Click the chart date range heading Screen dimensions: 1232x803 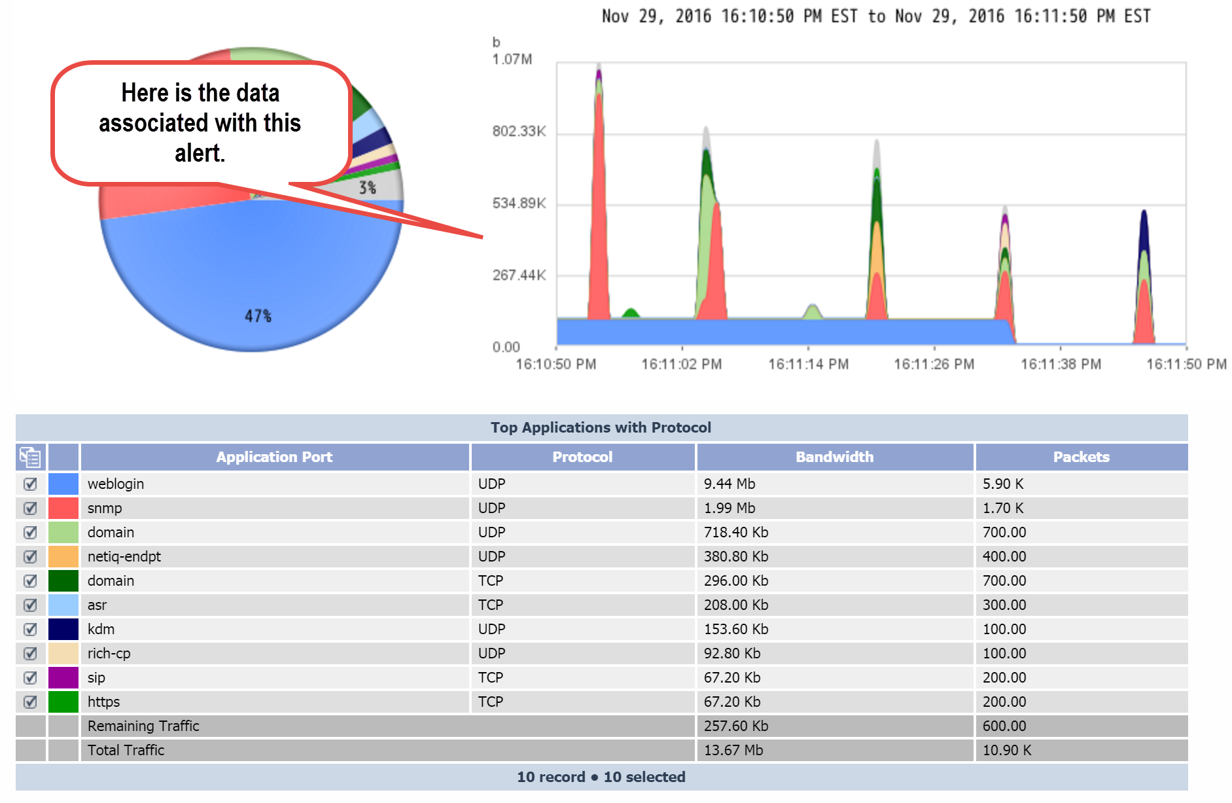click(x=876, y=16)
